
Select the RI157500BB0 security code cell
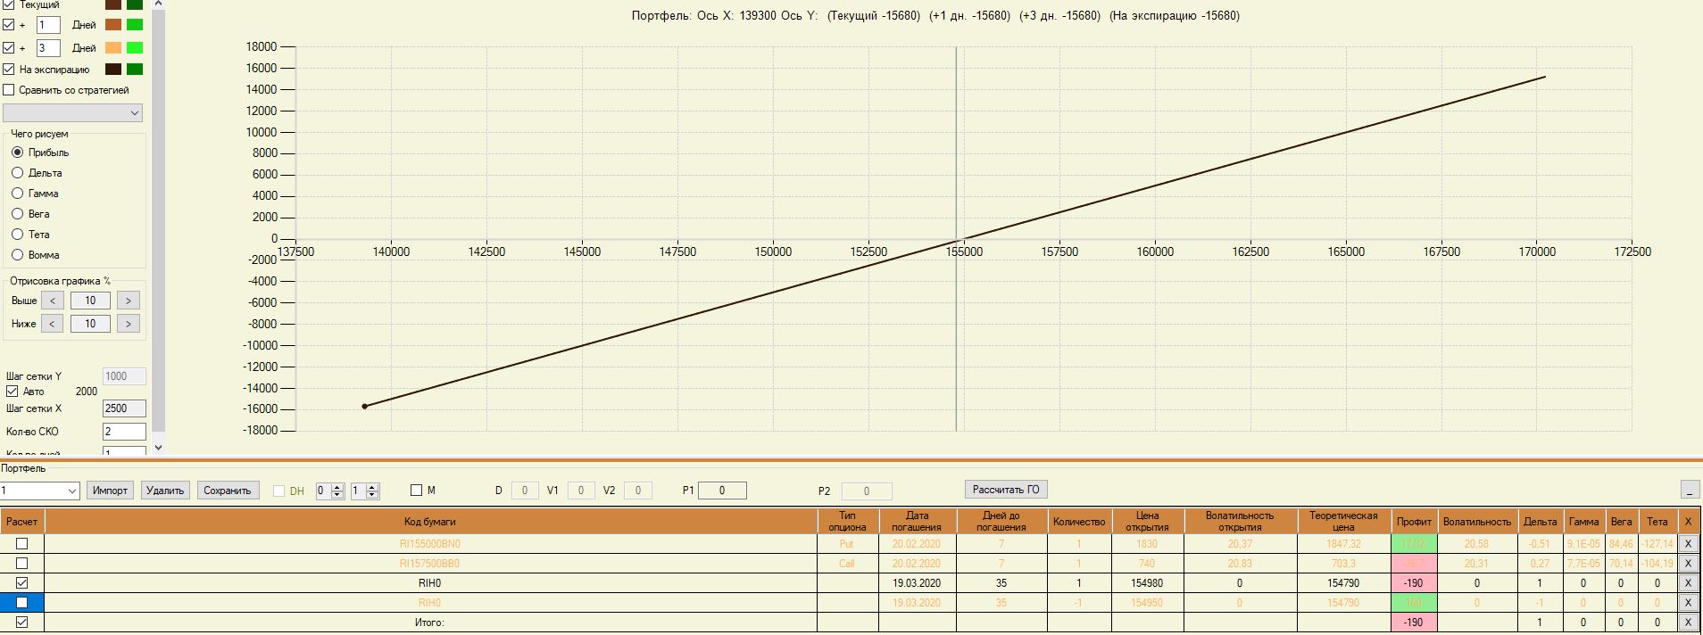point(431,564)
